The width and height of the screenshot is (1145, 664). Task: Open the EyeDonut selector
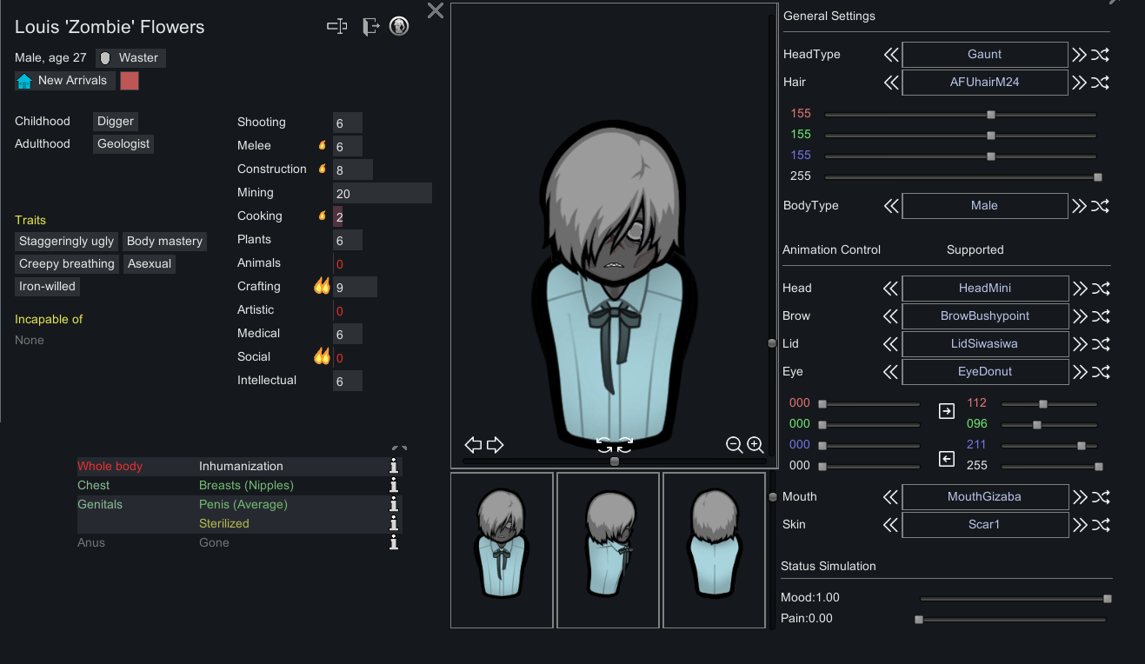(985, 371)
